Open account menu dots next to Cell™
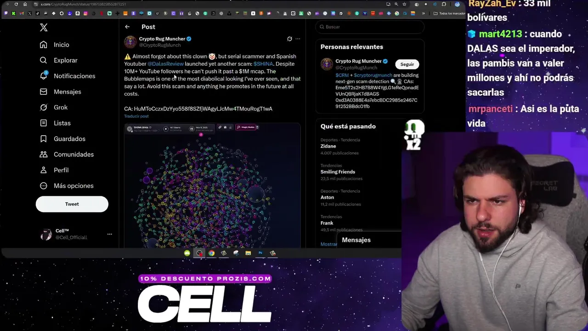Viewport: 588px width, 331px height. [x=109, y=234]
